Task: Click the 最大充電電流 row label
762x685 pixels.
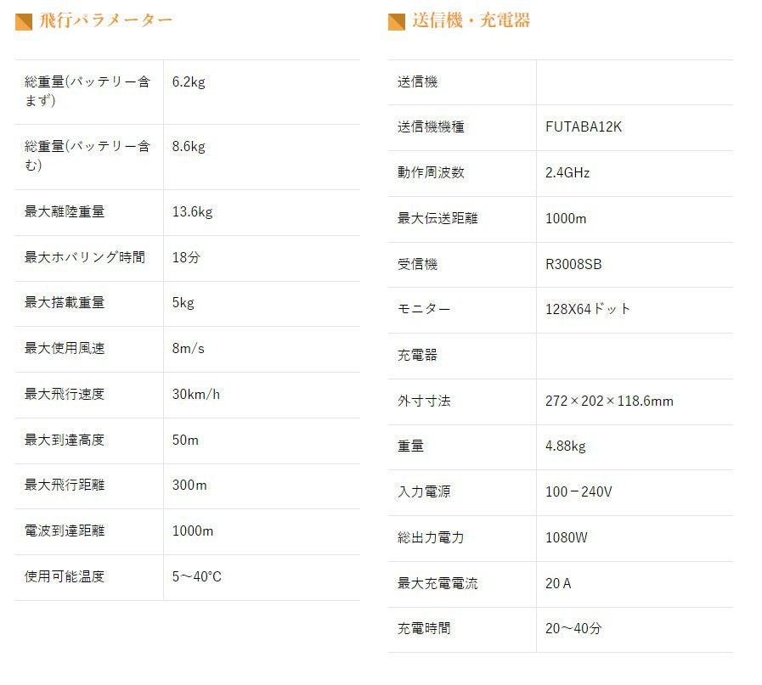Action: (x=437, y=583)
